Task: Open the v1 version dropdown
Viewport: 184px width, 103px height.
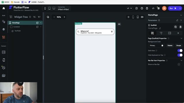Action: (130, 8)
